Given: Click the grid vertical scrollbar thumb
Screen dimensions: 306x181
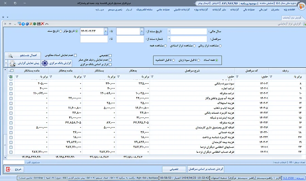Looking at the screenshot, I should 5,145.
